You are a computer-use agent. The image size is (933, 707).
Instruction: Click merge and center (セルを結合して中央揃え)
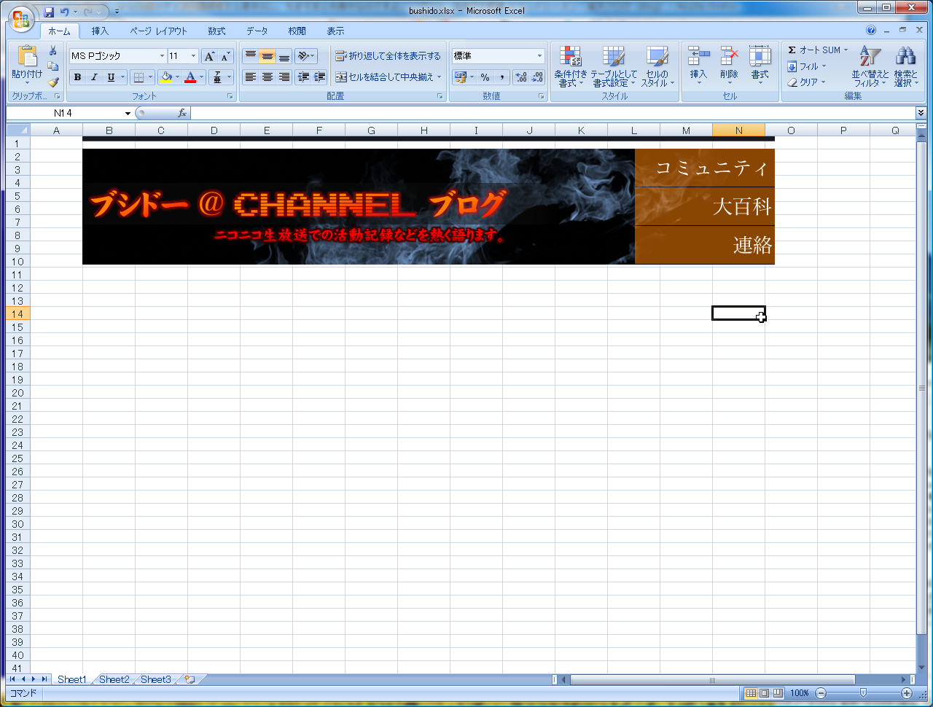click(384, 77)
